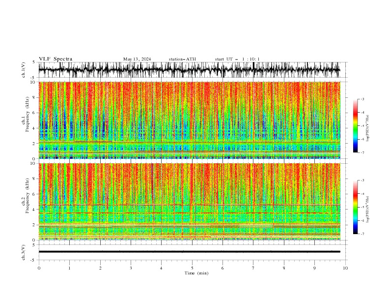The image size is (389, 301).
Task: Click the color bar beside ch.2 spectrogram
Action: tap(355, 207)
